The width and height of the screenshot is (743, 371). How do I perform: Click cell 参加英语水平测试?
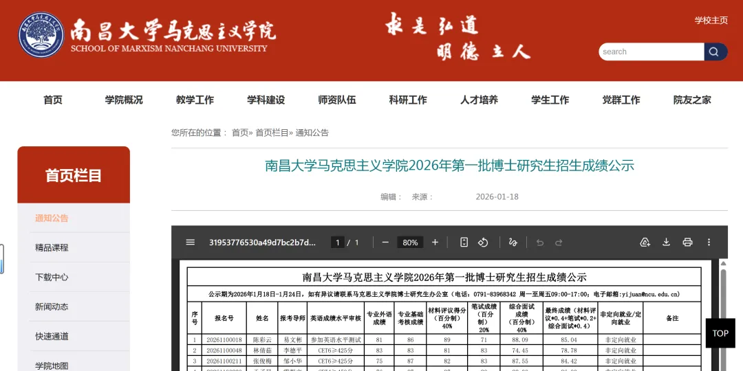point(336,339)
